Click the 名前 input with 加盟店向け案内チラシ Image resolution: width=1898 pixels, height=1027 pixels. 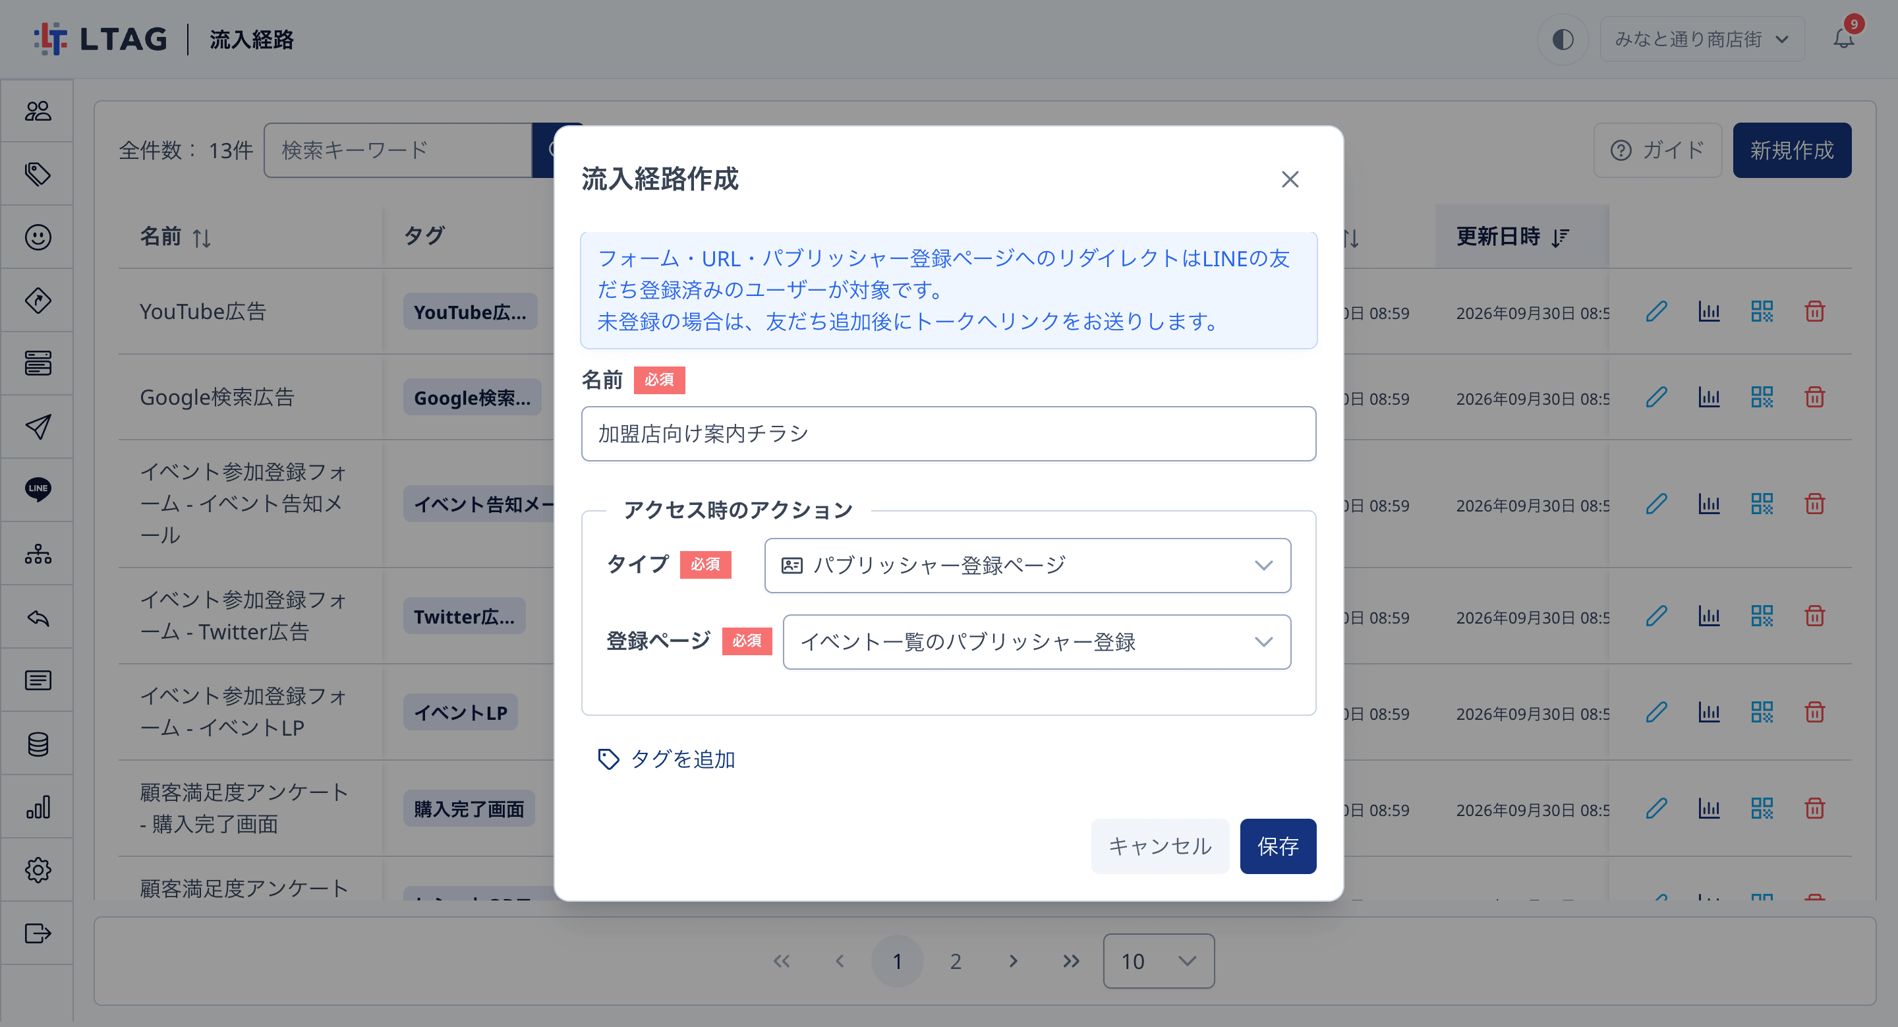point(948,434)
